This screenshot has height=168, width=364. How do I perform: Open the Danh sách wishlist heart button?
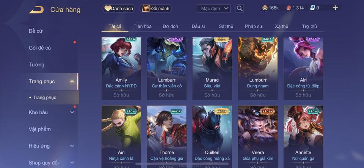coord(119,9)
